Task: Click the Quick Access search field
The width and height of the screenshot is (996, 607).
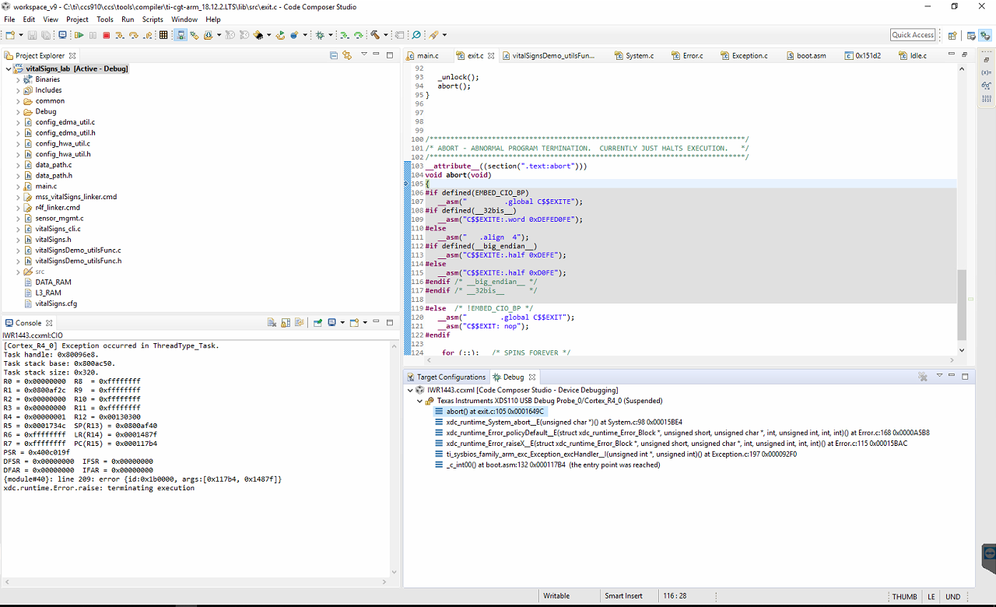Action: [x=913, y=35]
